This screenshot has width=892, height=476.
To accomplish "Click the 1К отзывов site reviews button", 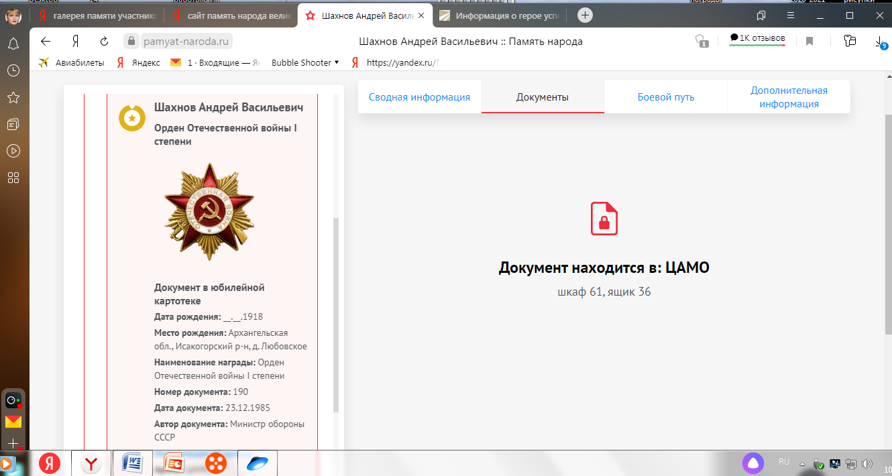I will (x=757, y=39).
